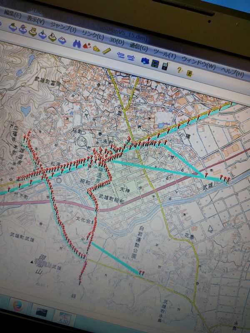The image size is (250, 333).
Task: Click the yellow question mark help icon
Action: point(180,70)
